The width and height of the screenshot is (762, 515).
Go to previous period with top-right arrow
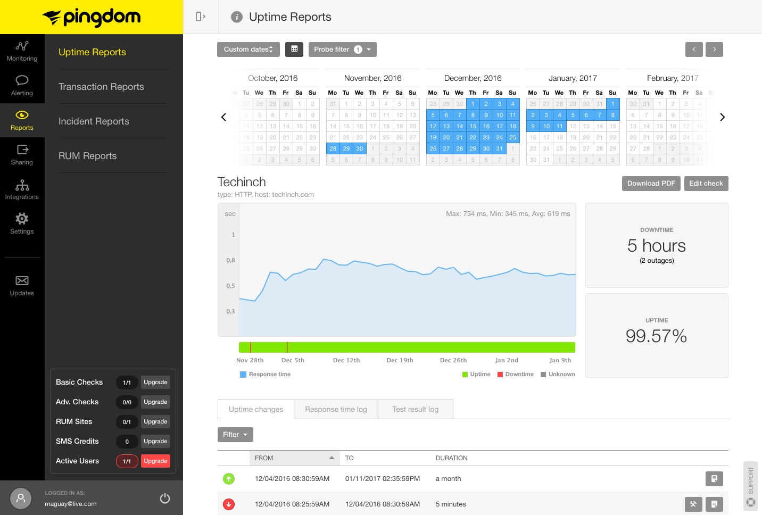(x=694, y=49)
